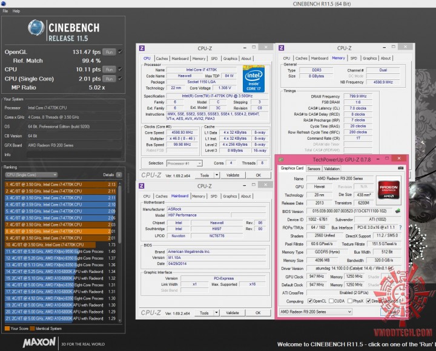Select ranking row 8 highlighted orange
Image resolution: width=436 pixels, height=351 pixels.
point(61,231)
